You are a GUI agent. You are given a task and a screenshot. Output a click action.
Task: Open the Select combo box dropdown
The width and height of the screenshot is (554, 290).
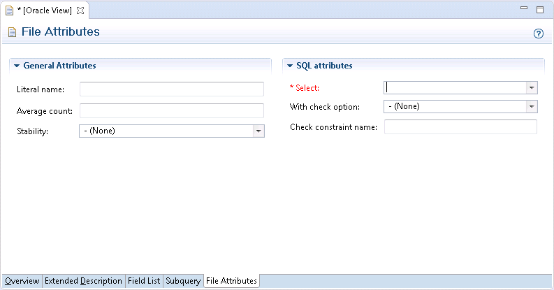[532, 88]
